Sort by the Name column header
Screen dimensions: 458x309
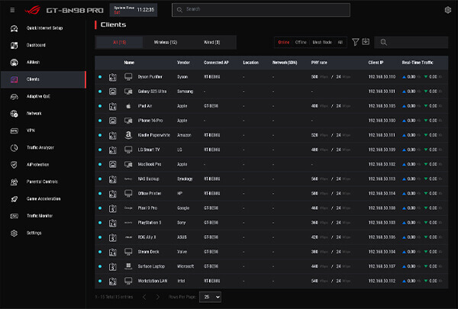click(x=129, y=63)
